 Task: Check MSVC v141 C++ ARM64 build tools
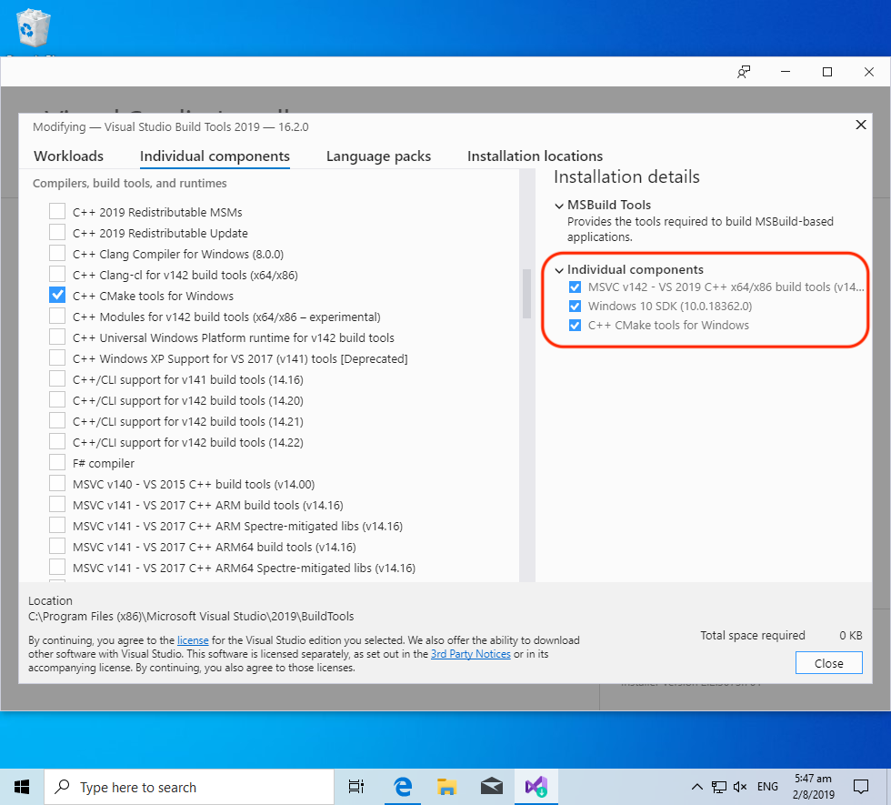tap(57, 547)
